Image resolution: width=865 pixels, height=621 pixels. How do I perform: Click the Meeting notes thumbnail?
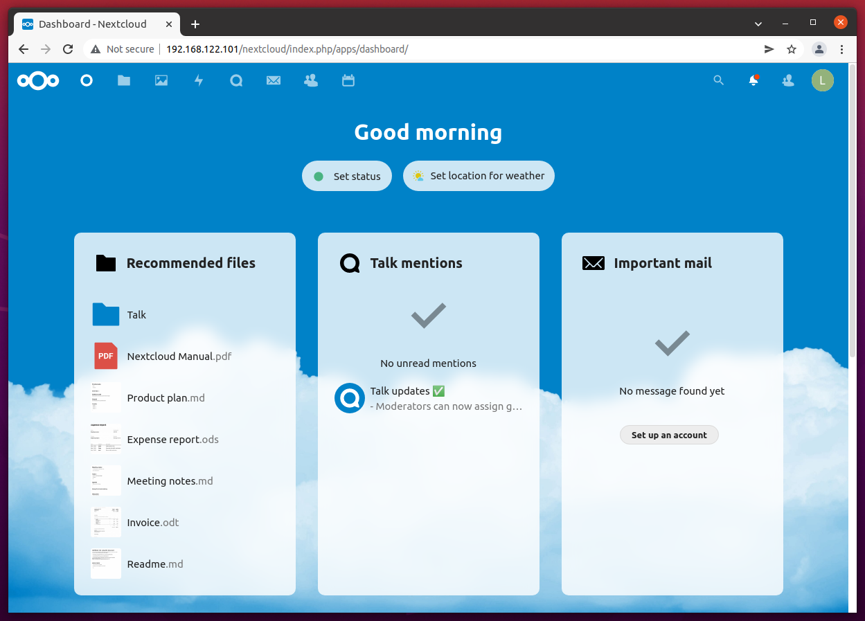click(x=106, y=480)
